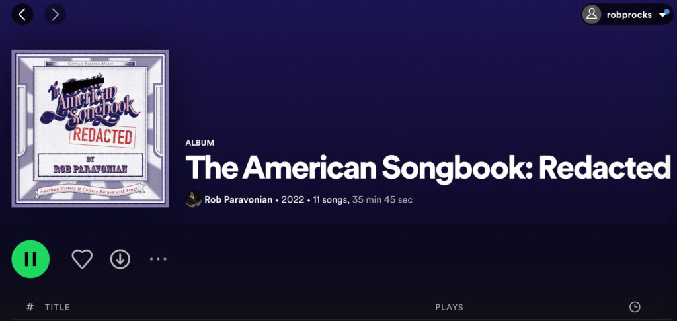Click the small artist avatar picture
677x321 pixels.
[x=194, y=200]
